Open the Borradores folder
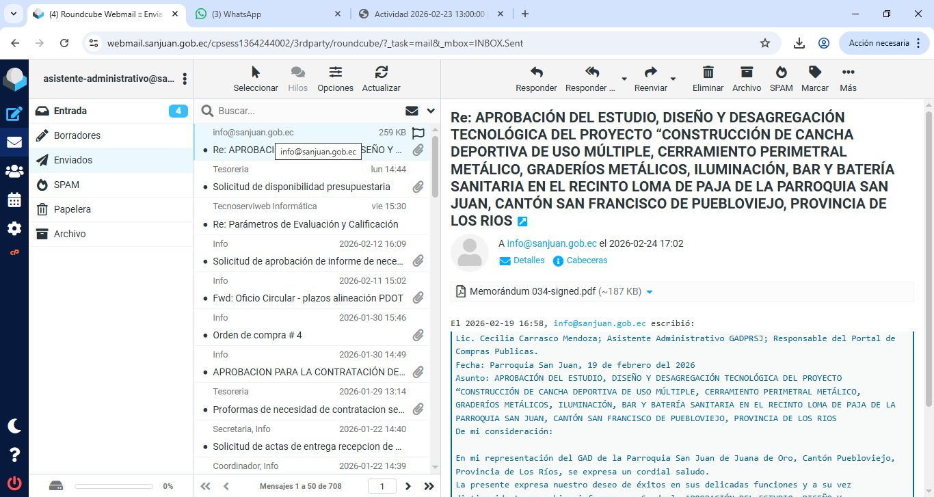Image resolution: width=934 pixels, height=497 pixels. 77,135
